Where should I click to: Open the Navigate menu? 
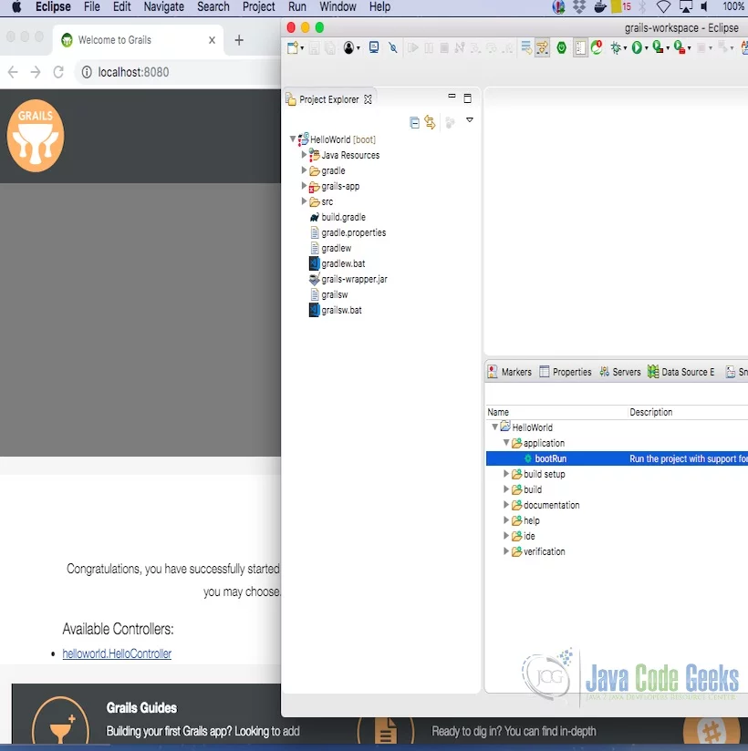164,6
